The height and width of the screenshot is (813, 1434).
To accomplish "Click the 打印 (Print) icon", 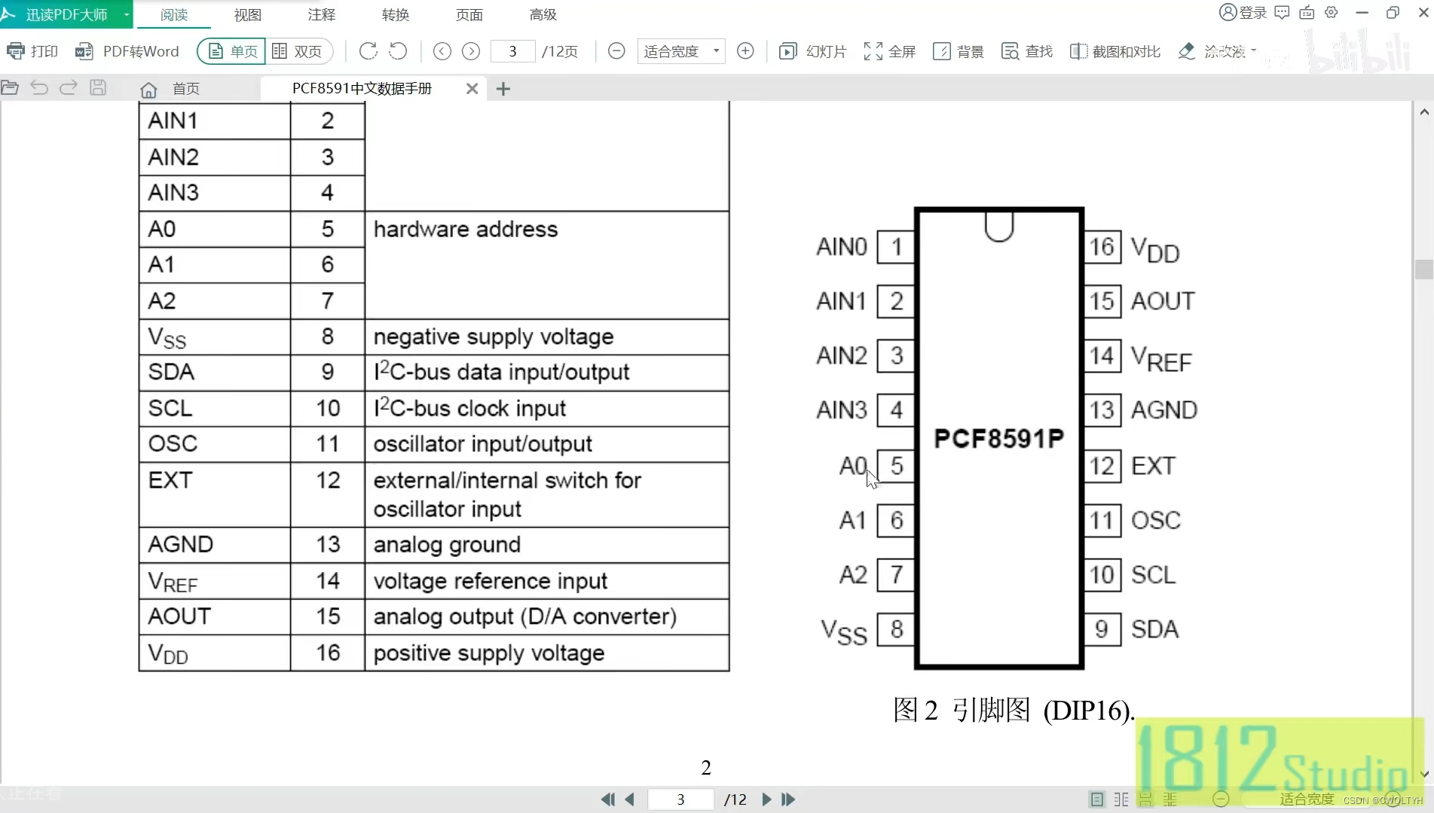I will click(32, 51).
